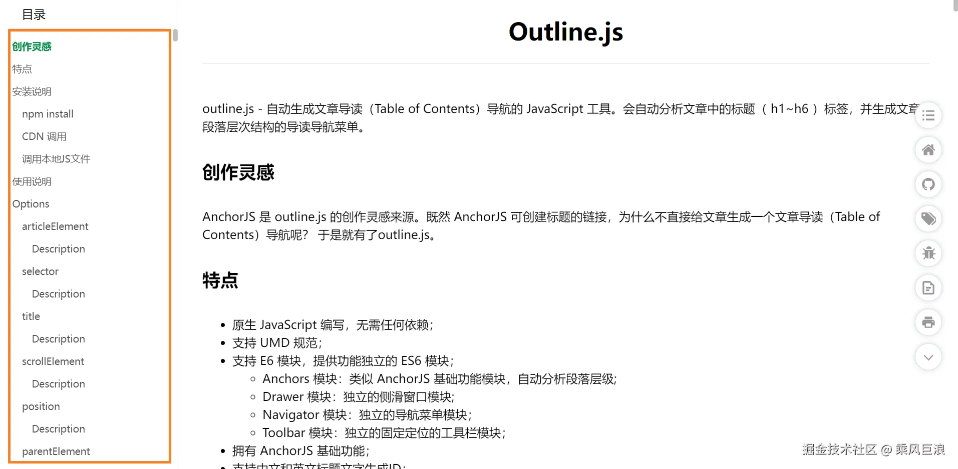
Task: Click the Toolbar 模块 bullet line
Action: [x=384, y=433]
